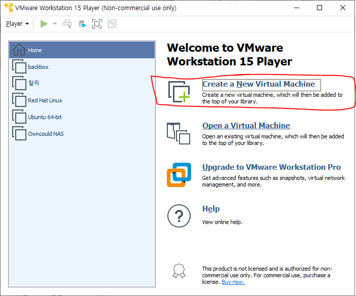Viewport: 356px width, 296px height.
Task: Expand the power options arrow beside play
Action: click(x=55, y=24)
